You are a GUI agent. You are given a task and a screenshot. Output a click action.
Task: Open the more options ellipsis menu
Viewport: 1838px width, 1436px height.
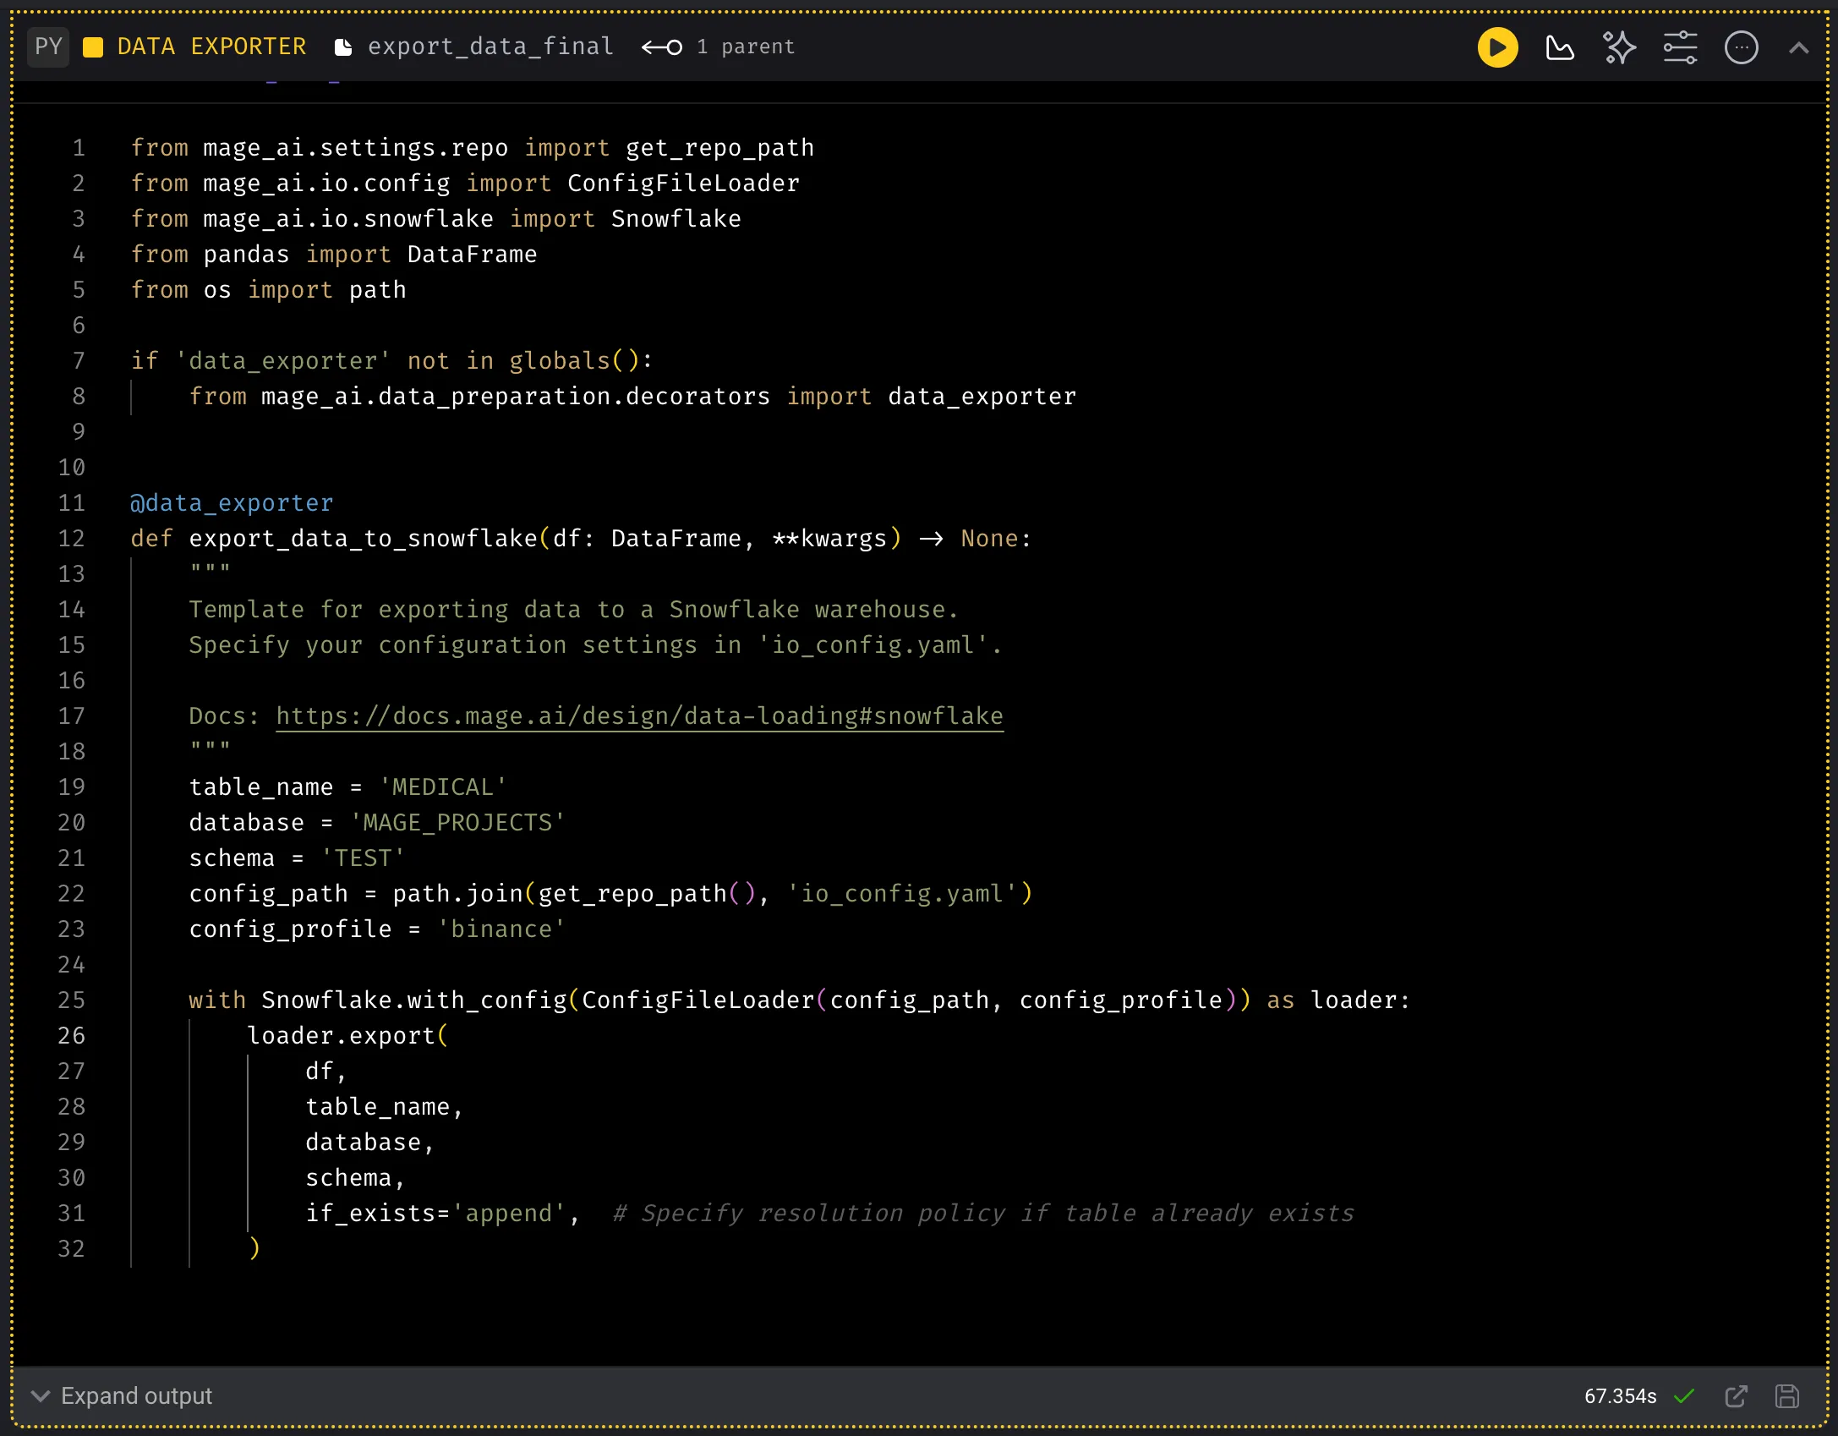pyautogui.click(x=1742, y=47)
